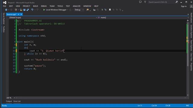193x108 pixels.
Task: Pin the Source.cpp tab with the pin icon
Action: 18,14
